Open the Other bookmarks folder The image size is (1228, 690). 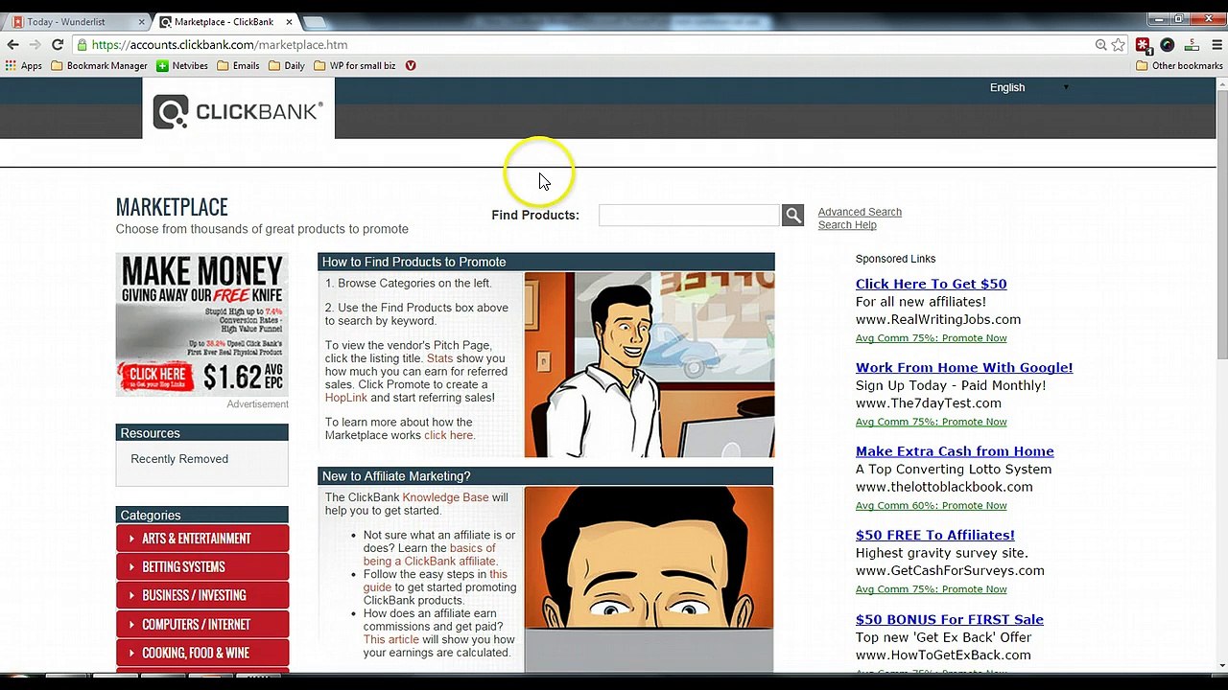point(1179,66)
